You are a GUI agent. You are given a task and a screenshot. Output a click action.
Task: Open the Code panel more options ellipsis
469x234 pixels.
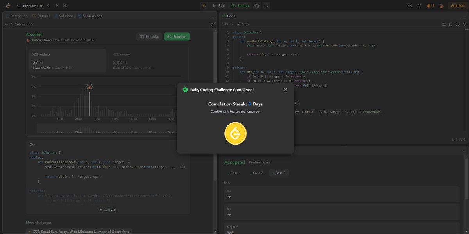click(x=464, y=16)
